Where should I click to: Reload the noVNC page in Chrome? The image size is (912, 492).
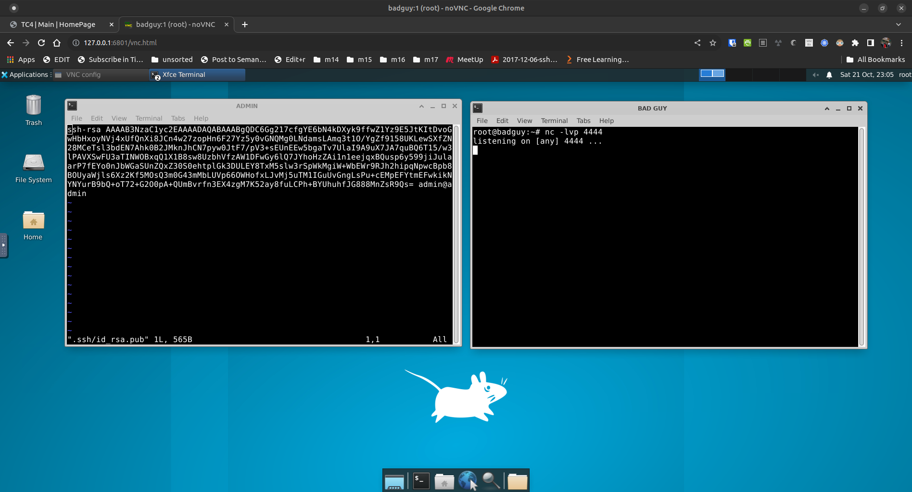coord(41,43)
